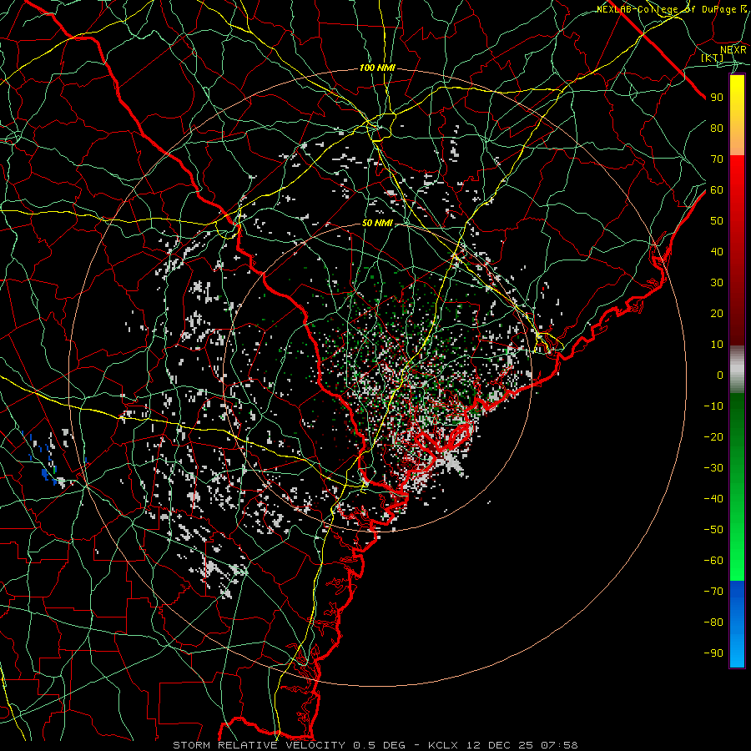
Task: Click the "NEXLAB-College of DuPage" header text
Action: tap(666, 9)
